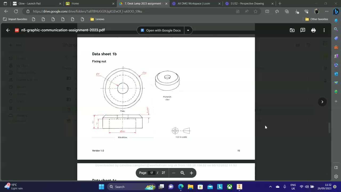
Task: Open the Tools briefcase in Edge sidebar
Action: (x=336, y=47)
